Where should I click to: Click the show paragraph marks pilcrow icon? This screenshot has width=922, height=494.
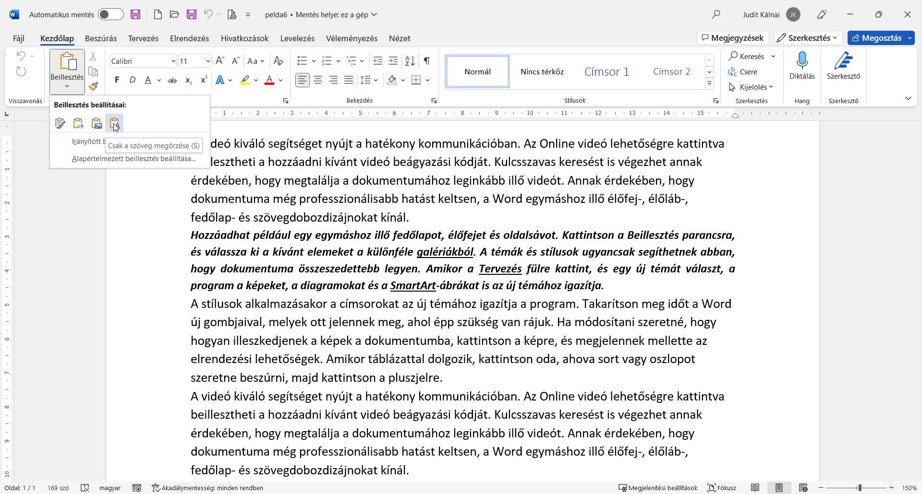click(x=426, y=61)
